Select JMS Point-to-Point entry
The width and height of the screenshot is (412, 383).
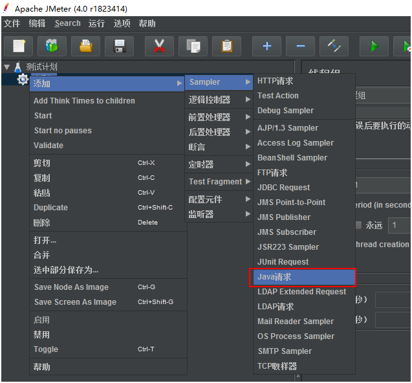tap(304, 202)
